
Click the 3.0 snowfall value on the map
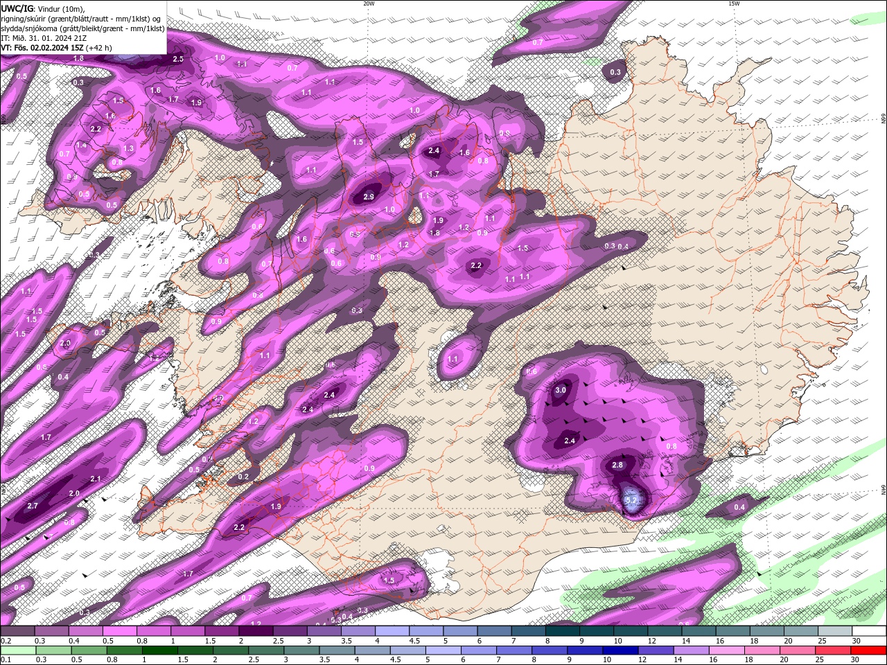(x=561, y=390)
